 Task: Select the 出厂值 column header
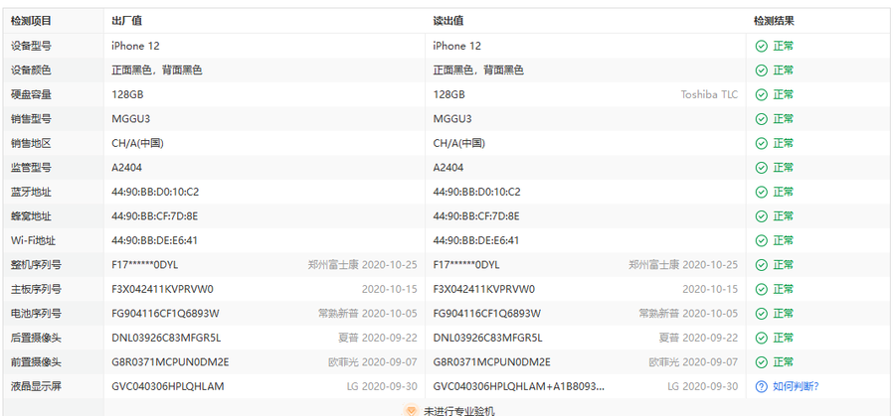[126, 21]
